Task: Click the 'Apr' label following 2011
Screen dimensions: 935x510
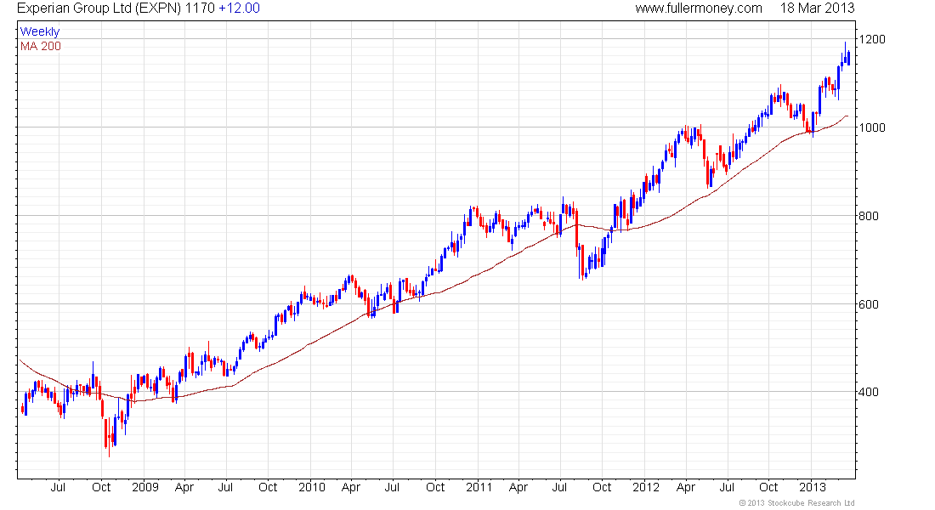Action: coord(518,487)
